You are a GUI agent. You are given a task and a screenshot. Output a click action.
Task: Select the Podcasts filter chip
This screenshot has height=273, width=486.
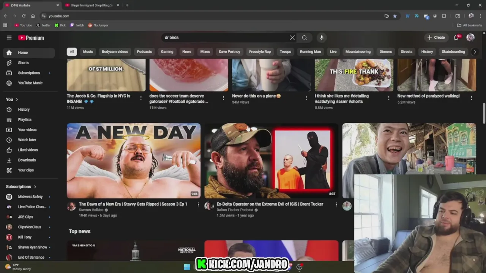click(x=144, y=52)
